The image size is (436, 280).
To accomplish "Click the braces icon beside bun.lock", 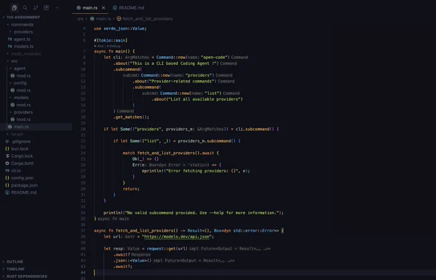I will click(x=7, y=149).
